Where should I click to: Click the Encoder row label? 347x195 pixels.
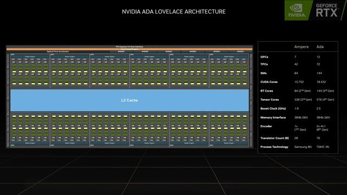(x=266, y=126)
